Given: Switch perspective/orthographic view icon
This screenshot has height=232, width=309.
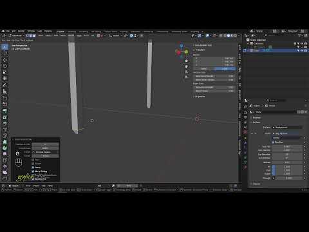Looking at the screenshot, I should pos(186,77).
